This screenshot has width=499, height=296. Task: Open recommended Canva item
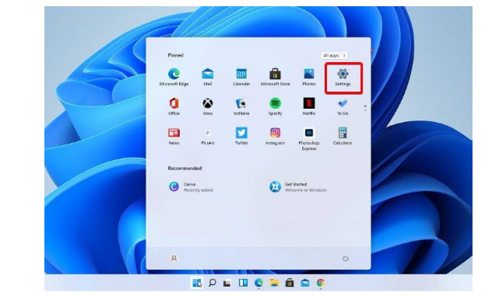[191, 186]
